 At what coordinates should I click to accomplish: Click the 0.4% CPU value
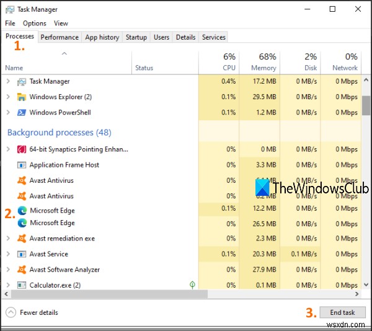coord(228,81)
